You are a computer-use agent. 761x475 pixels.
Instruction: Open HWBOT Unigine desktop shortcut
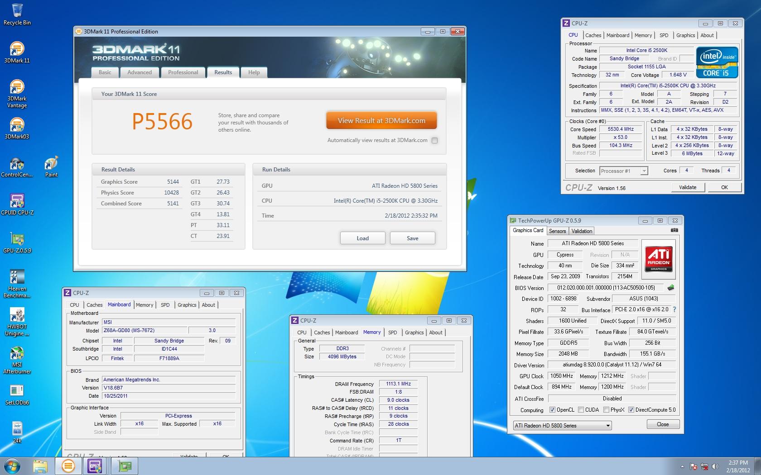tap(17, 322)
